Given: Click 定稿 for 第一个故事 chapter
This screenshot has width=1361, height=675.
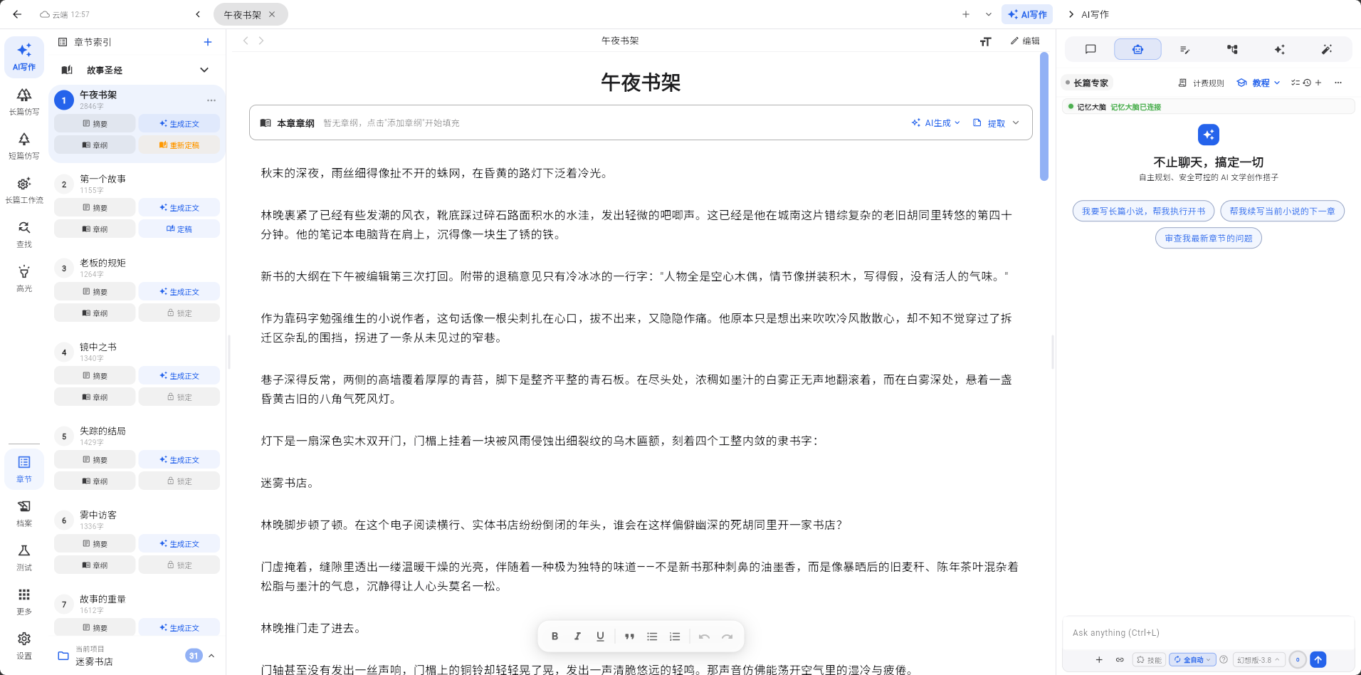Looking at the screenshot, I should [x=179, y=229].
